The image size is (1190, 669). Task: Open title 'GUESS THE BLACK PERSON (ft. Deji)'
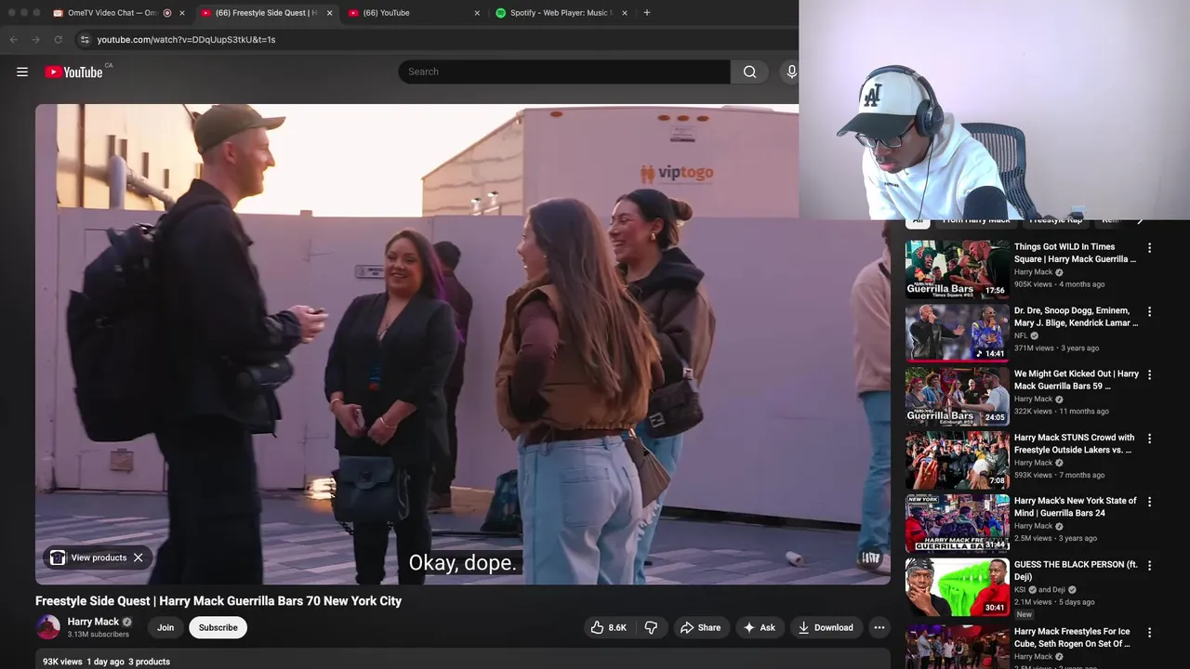click(1076, 571)
